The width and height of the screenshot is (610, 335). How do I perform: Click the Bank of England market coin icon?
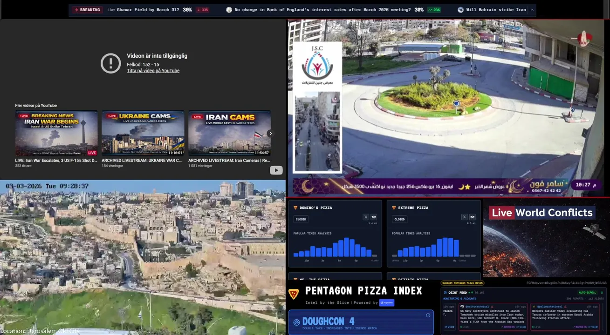[x=229, y=10]
